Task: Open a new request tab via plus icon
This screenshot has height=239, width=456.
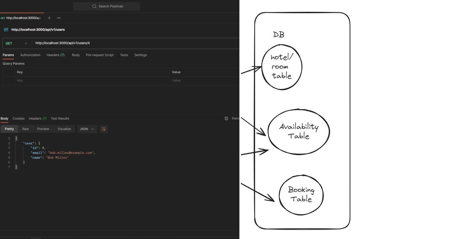Action: (49, 18)
